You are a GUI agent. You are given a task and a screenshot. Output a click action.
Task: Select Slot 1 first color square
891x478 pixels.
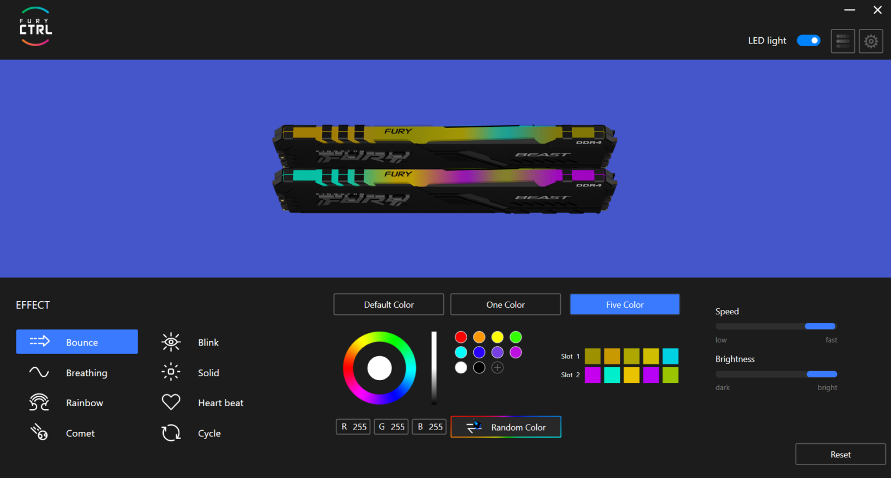click(x=593, y=356)
